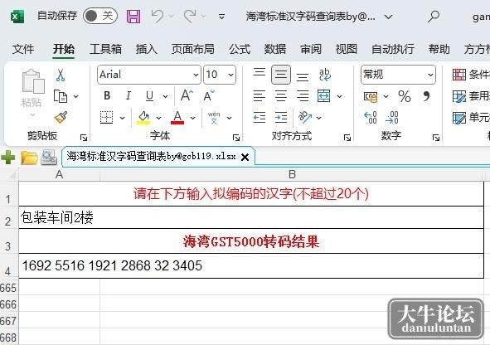This screenshot has width=490, height=345.
Task: Open the 公式 tab
Action: coord(240,49)
